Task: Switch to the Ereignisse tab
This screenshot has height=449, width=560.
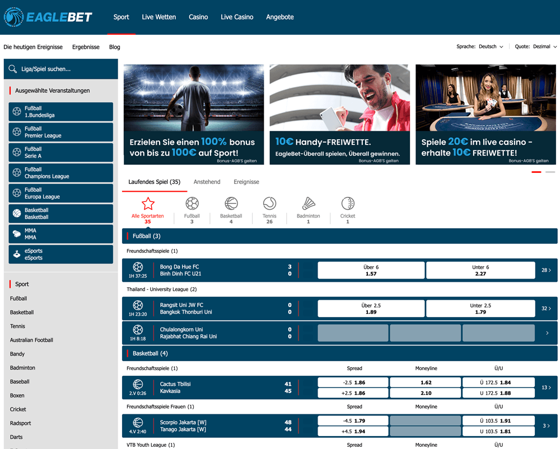Action: 246,182
